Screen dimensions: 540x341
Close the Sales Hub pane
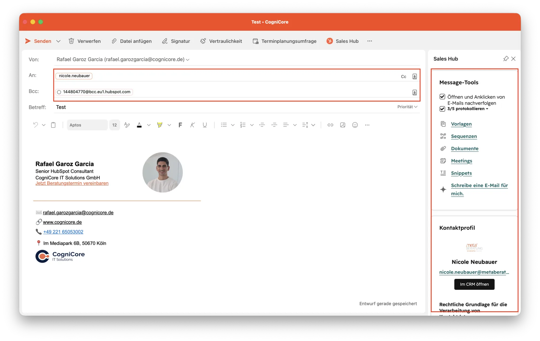[x=514, y=59]
